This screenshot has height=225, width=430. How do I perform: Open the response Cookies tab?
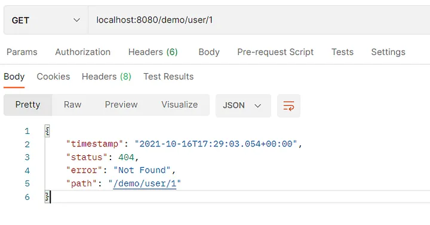[54, 77]
